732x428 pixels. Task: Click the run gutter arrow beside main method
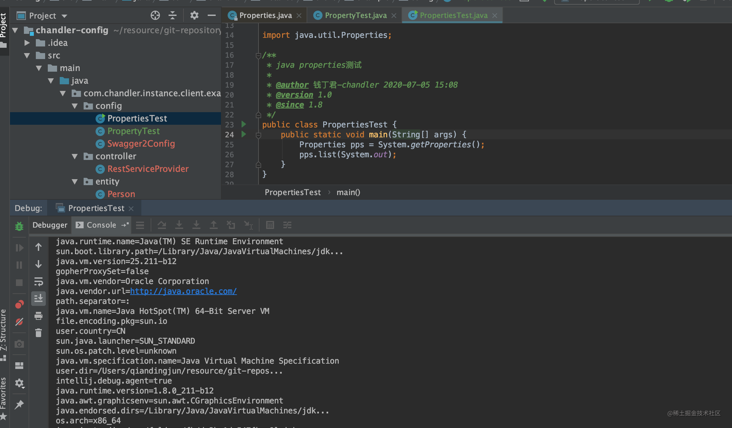[x=244, y=134]
